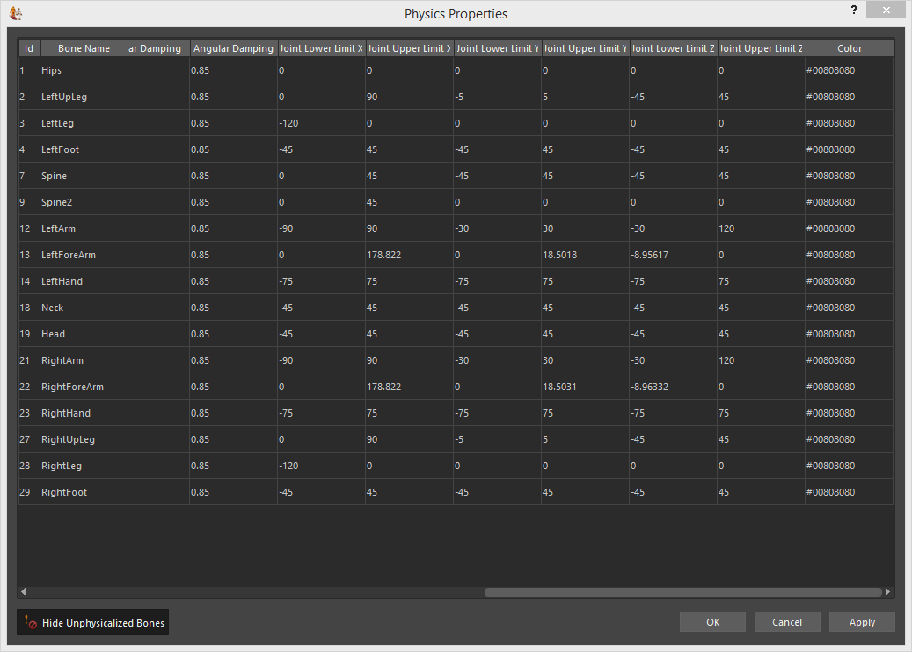The width and height of the screenshot is (912, 652).
Task: Apply the physics property changes
Action: 862,622
